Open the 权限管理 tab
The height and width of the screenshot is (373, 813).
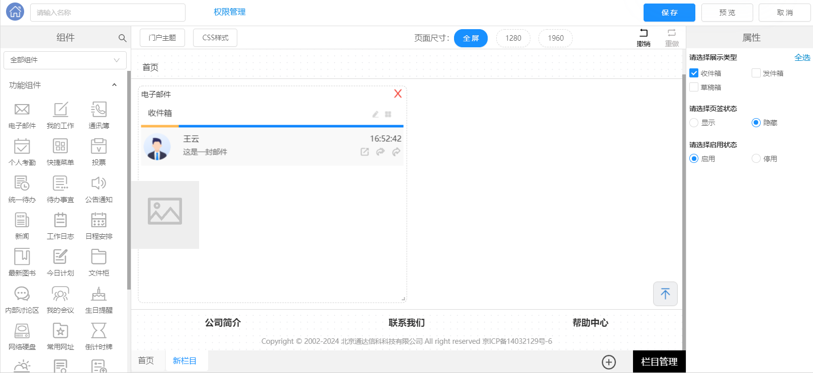tap(229, 12)
